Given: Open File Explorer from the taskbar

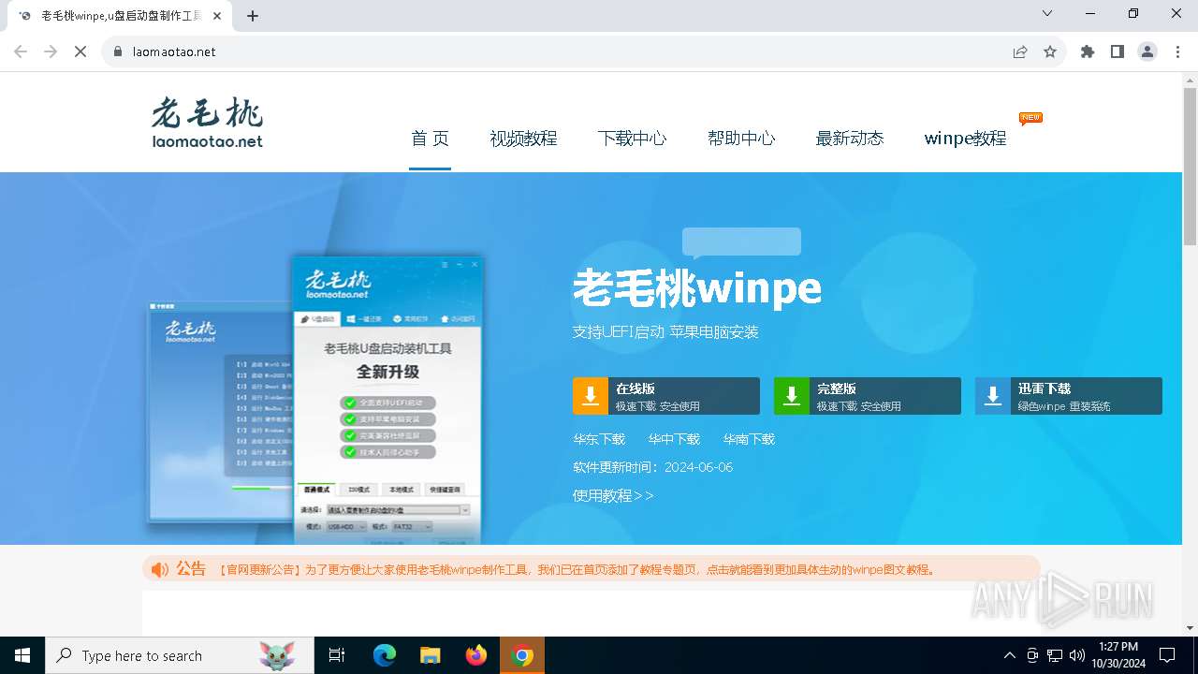Looking at the screenshot, I should (x=431, y=655).
